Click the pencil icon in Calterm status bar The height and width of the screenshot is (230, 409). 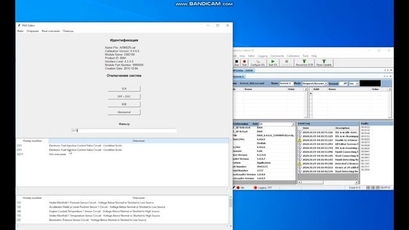tap(234, 187)
